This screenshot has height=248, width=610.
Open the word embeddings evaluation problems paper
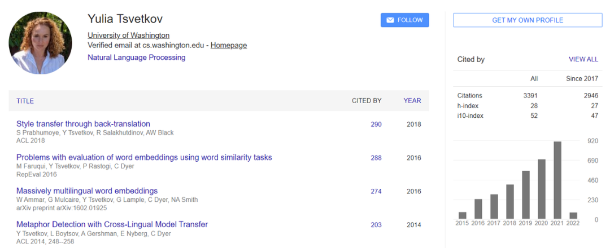[144, 157]
